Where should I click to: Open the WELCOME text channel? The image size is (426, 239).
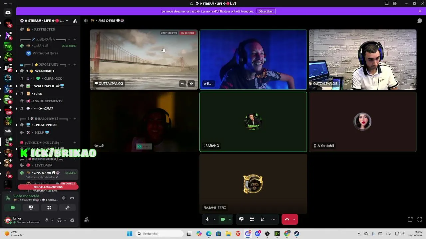(x=48, y=71)
